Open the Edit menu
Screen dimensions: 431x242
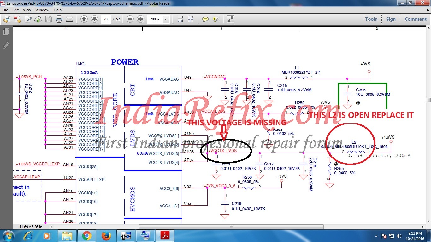(x=15, y=10)
